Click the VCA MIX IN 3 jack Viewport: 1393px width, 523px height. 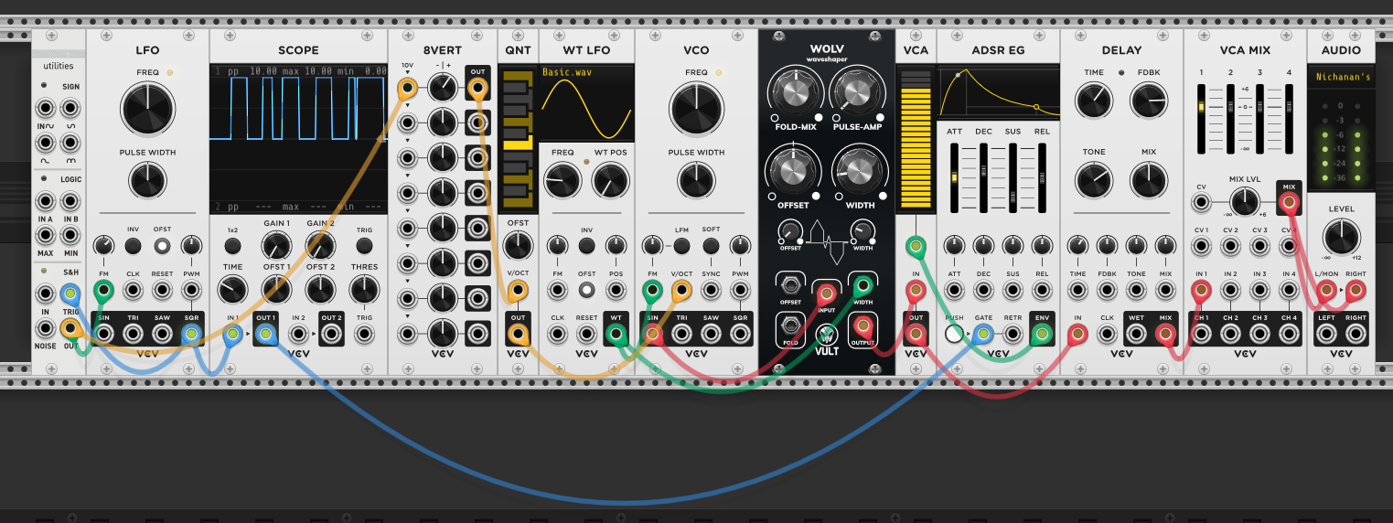(1259, 291)
